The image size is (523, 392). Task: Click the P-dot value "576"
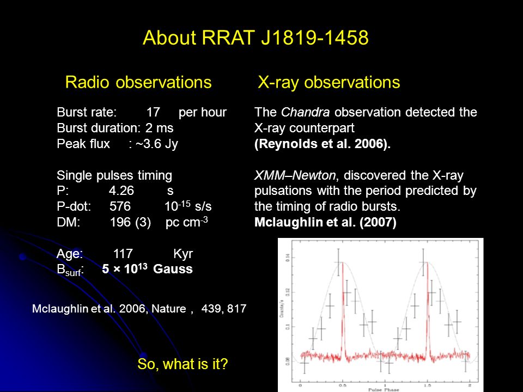click(x=120, y=206)
